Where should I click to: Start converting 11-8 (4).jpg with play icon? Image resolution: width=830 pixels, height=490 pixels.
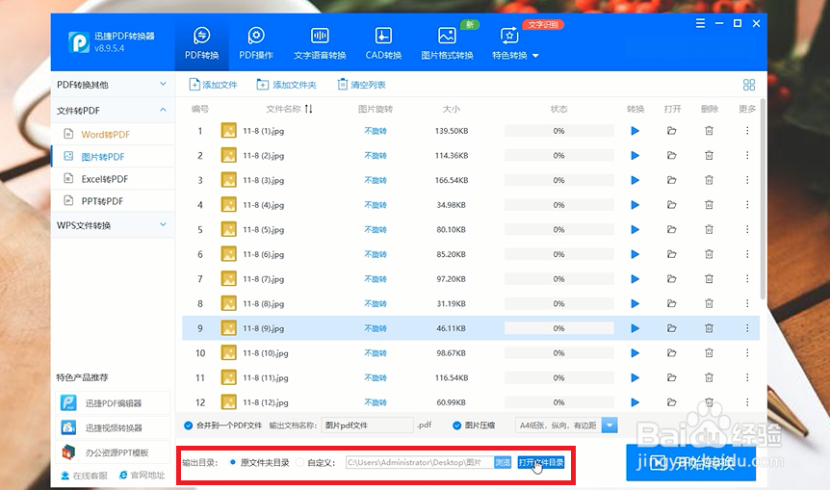coord(635,205)
